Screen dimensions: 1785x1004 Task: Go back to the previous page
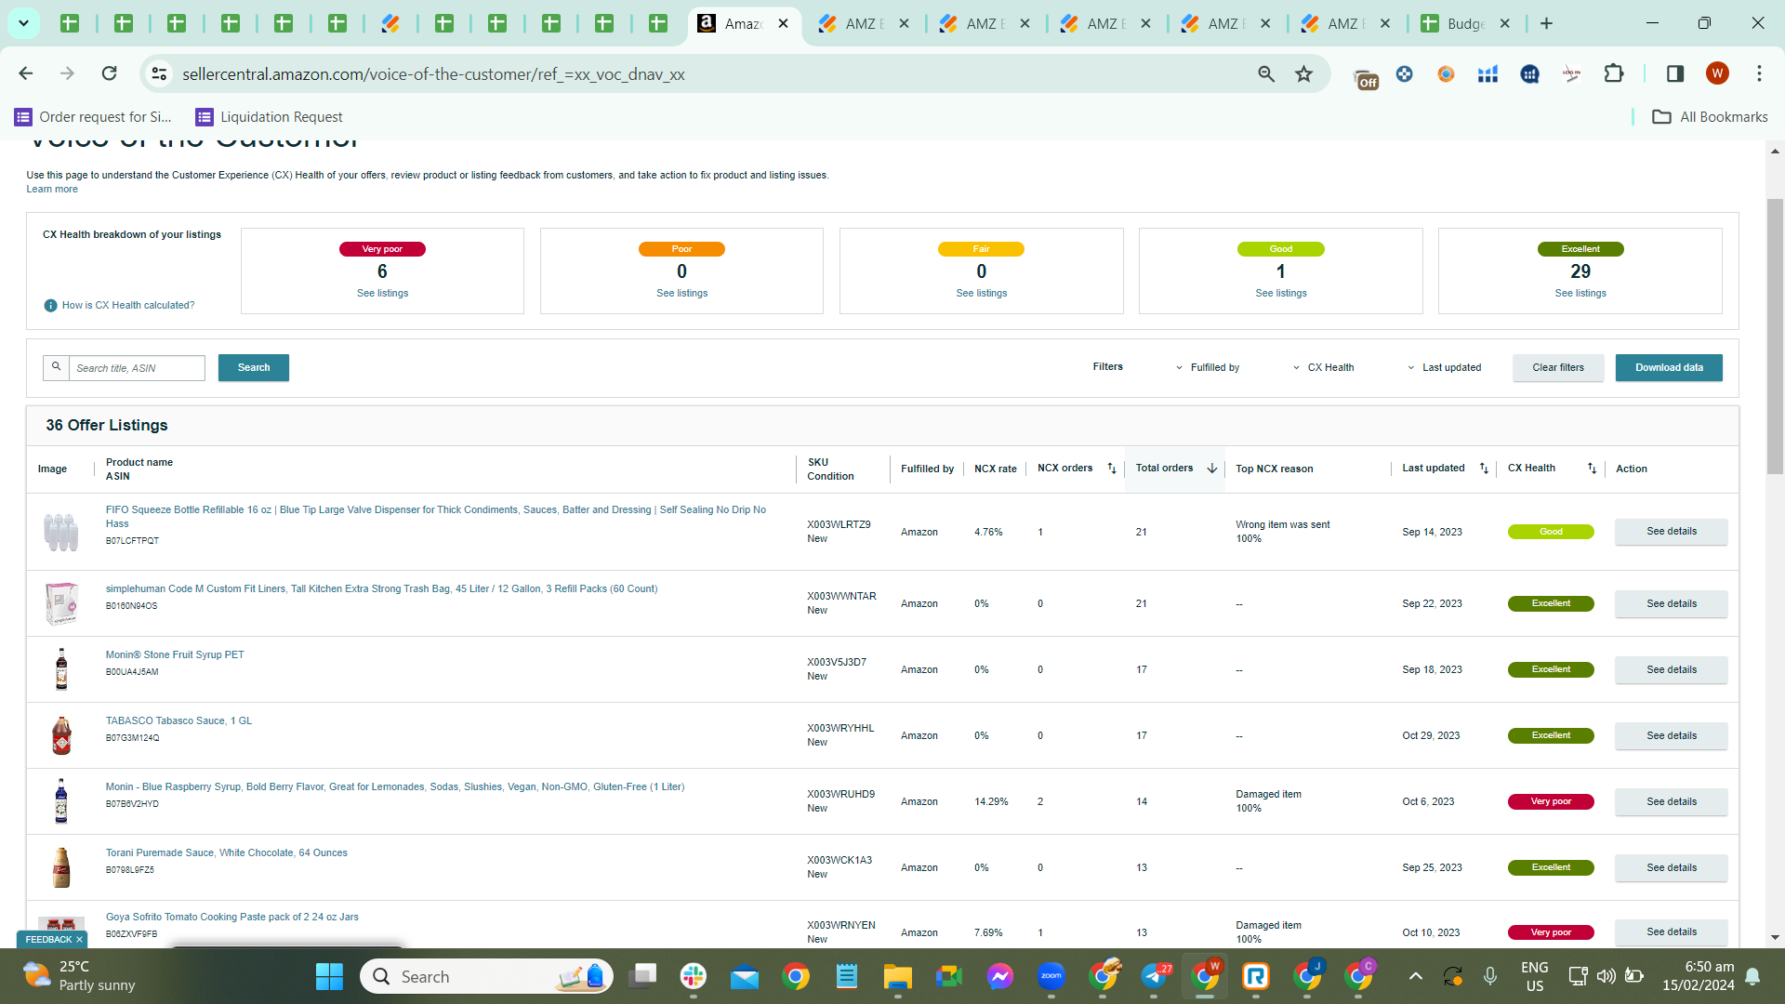pos(26,73)
